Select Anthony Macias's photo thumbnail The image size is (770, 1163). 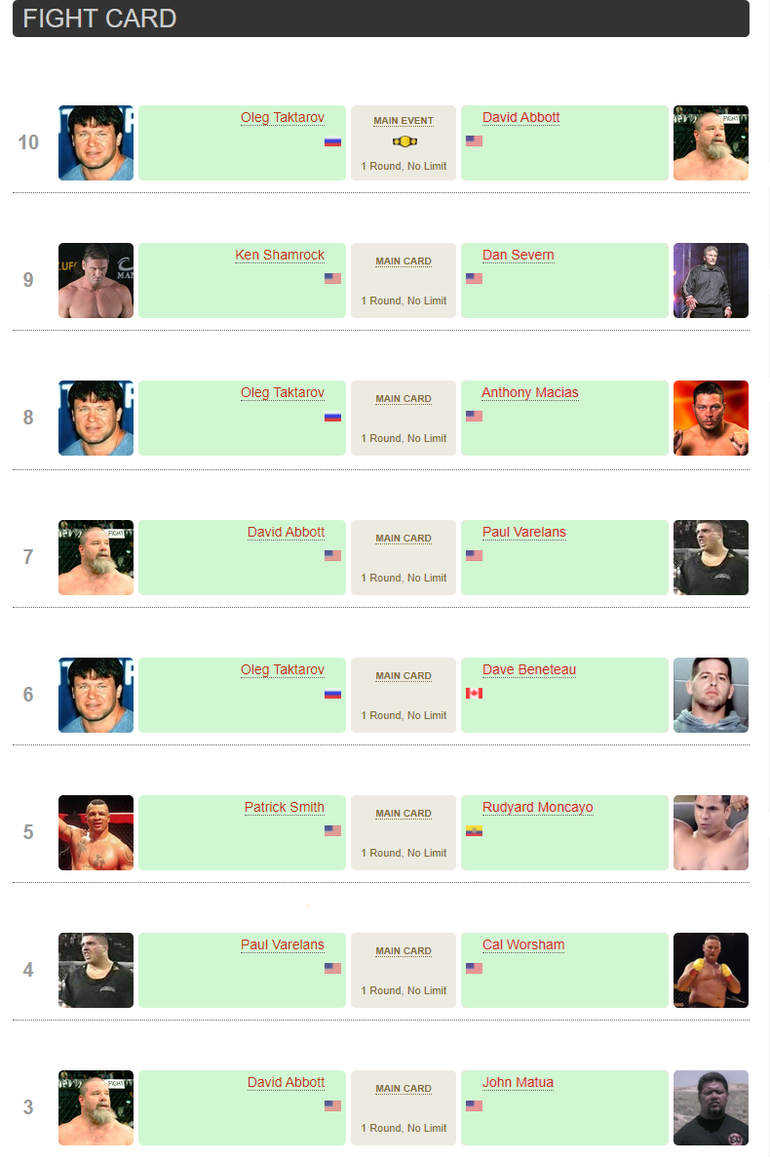click(711, 418)
